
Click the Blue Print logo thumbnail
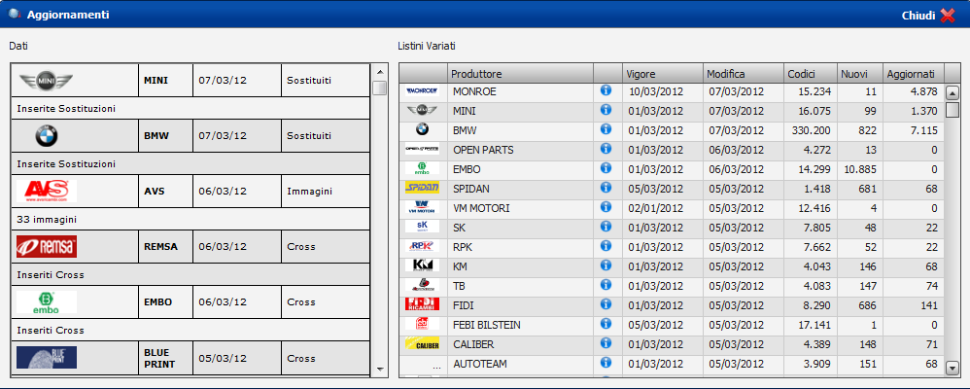[x=47, y=358]
